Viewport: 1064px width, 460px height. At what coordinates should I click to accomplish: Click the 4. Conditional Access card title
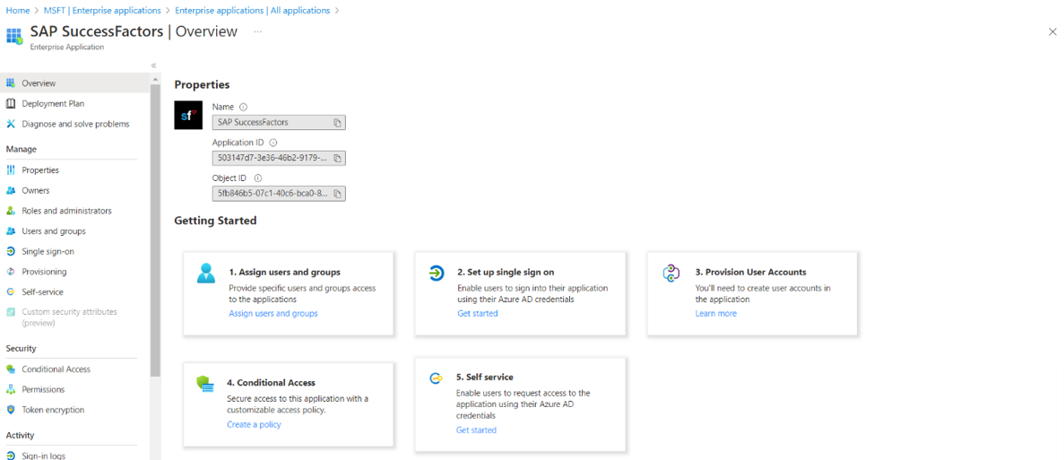pos(271,383)
